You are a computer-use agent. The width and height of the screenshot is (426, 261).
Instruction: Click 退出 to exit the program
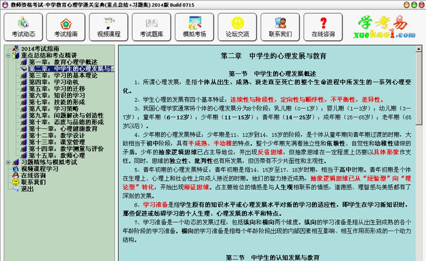(x=27, y=189)
